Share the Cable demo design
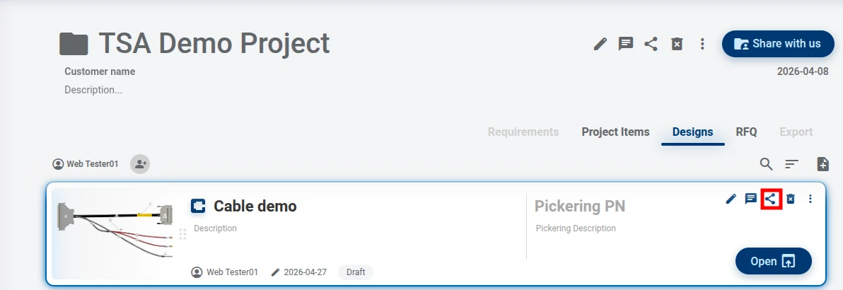This screenshot has height=290, width=843. pyautogui.click(x=771, y=199)
